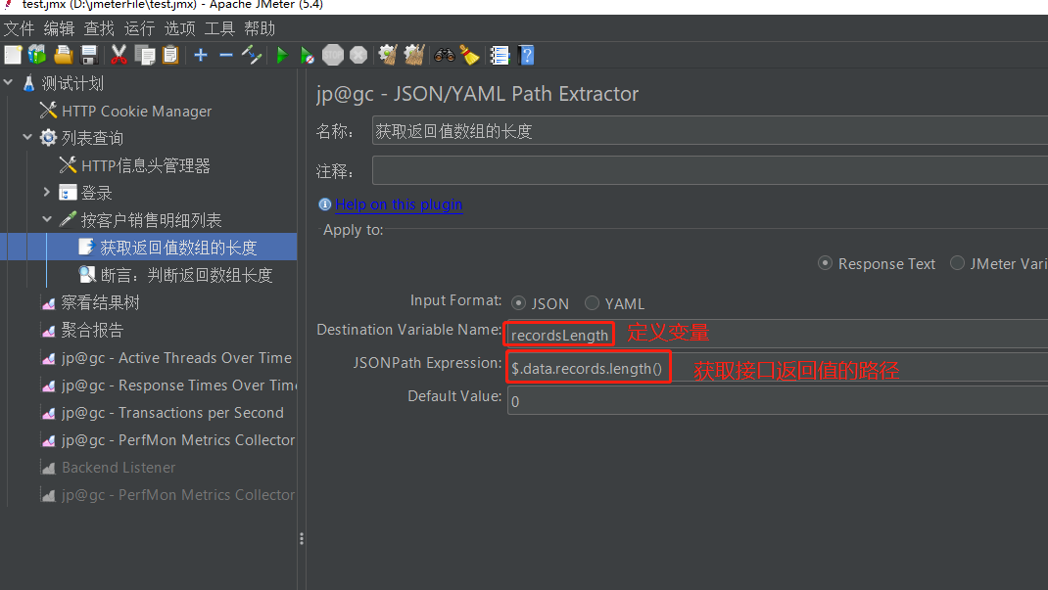The height and width of the screenshot is (590, 1048).
Task: Open function helper list icon
Action: (x=500, y=55)
